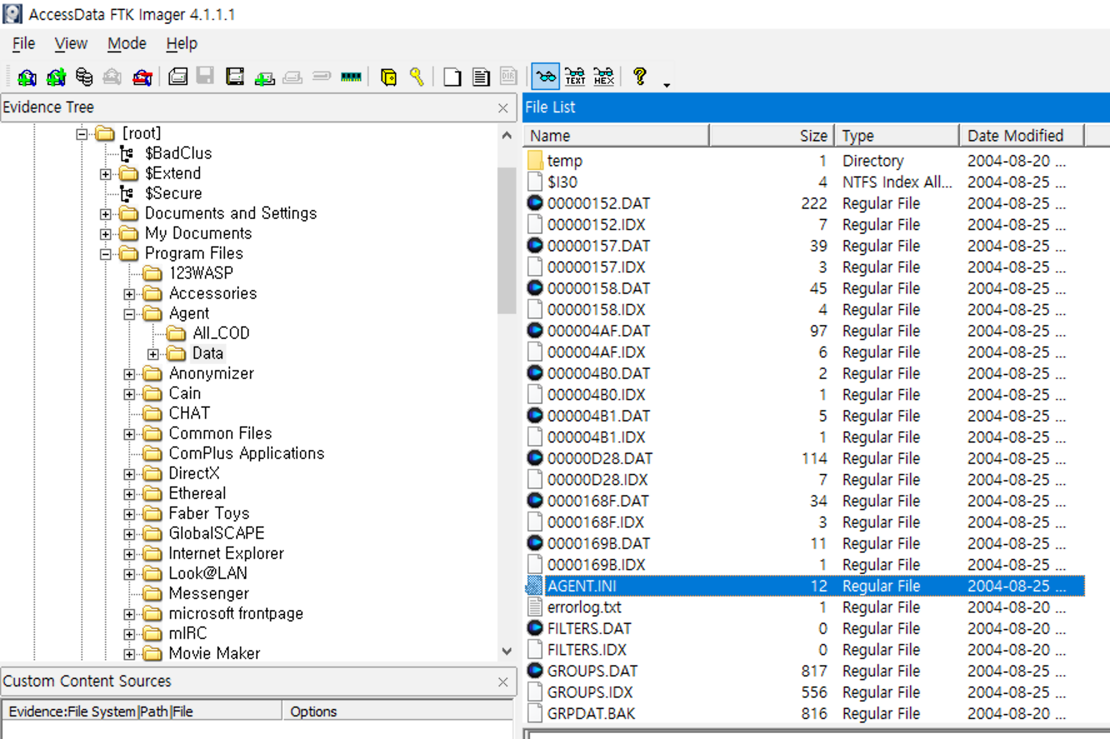Select the $Secure tree item
The image size is (1110, 739).
[x=173, y=193]
